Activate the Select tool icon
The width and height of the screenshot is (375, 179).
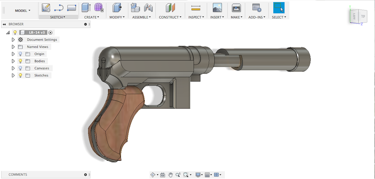pyautogui.click(x=279, y=8)
